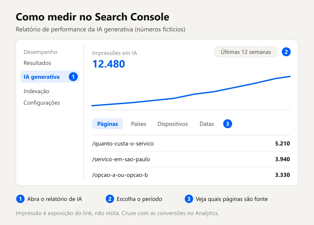Open Indexação in the sidebar

pyautogui.click(x=36, y=91)
